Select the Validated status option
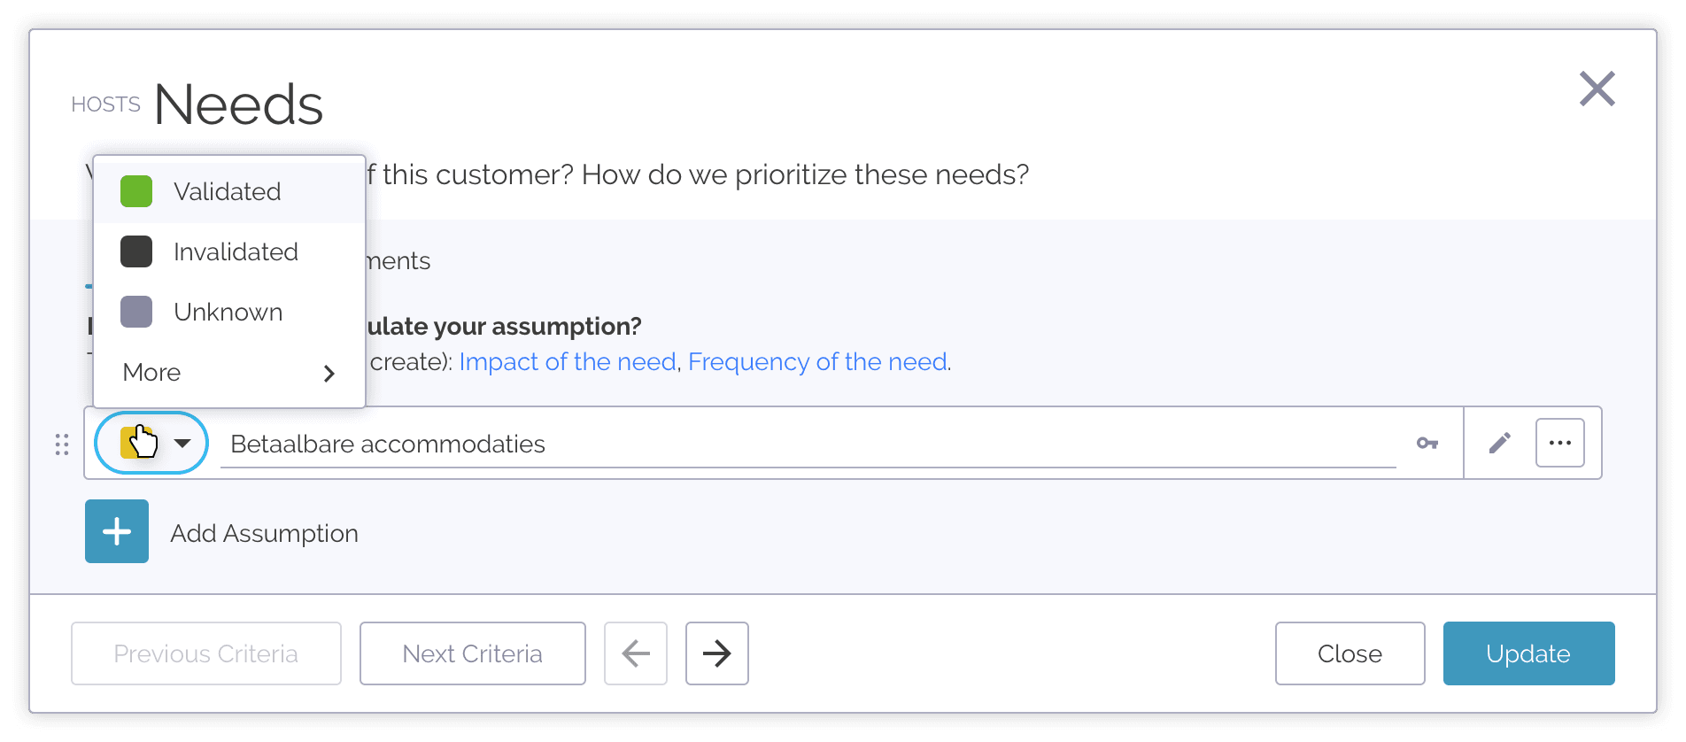Image resolution: width=1686 pixels, height=742 pixels. point(229,191)
